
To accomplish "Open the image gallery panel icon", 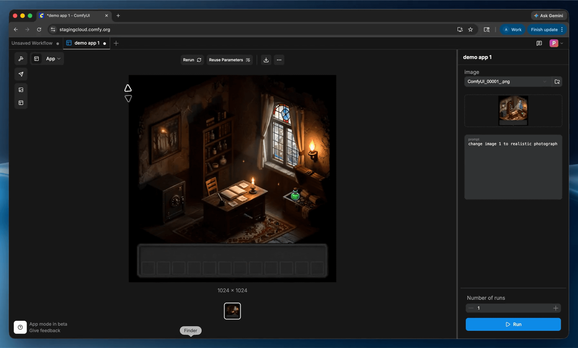I will 21,90.
